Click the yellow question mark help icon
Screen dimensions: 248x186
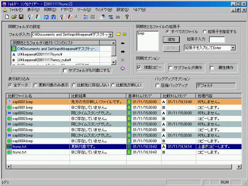coord(127,17)
